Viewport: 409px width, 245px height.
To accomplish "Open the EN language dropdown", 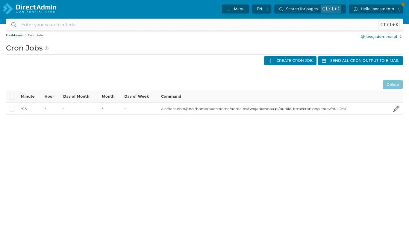I will (262, 9).
